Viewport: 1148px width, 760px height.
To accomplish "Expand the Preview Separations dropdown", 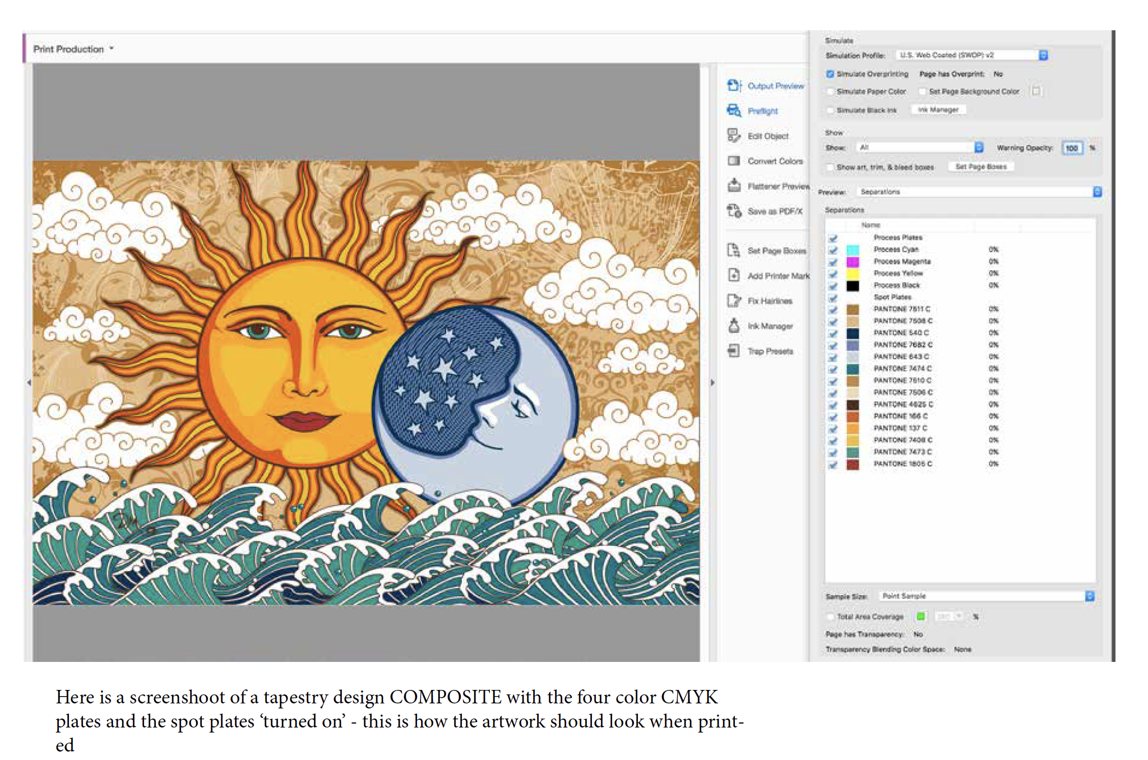I will pos(1097,192).
